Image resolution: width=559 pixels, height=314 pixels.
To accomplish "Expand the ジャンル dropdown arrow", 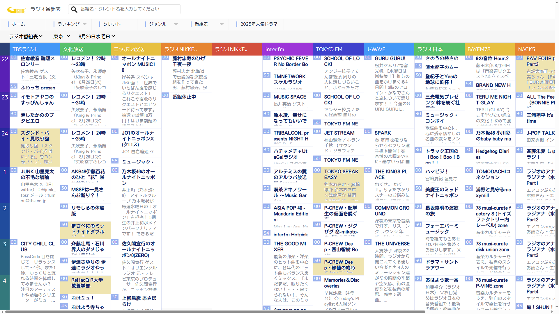I will coord(176,24).
